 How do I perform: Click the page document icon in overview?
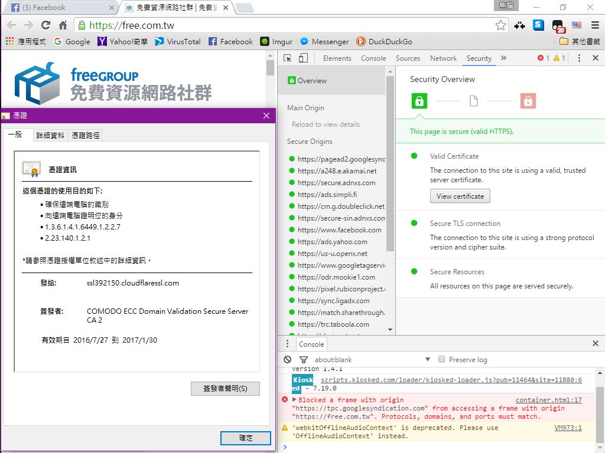click(x=473, y=101)
